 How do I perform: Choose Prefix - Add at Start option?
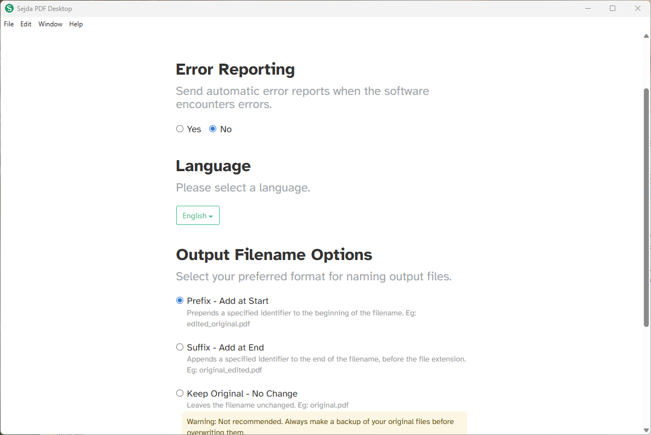[180, 301]
